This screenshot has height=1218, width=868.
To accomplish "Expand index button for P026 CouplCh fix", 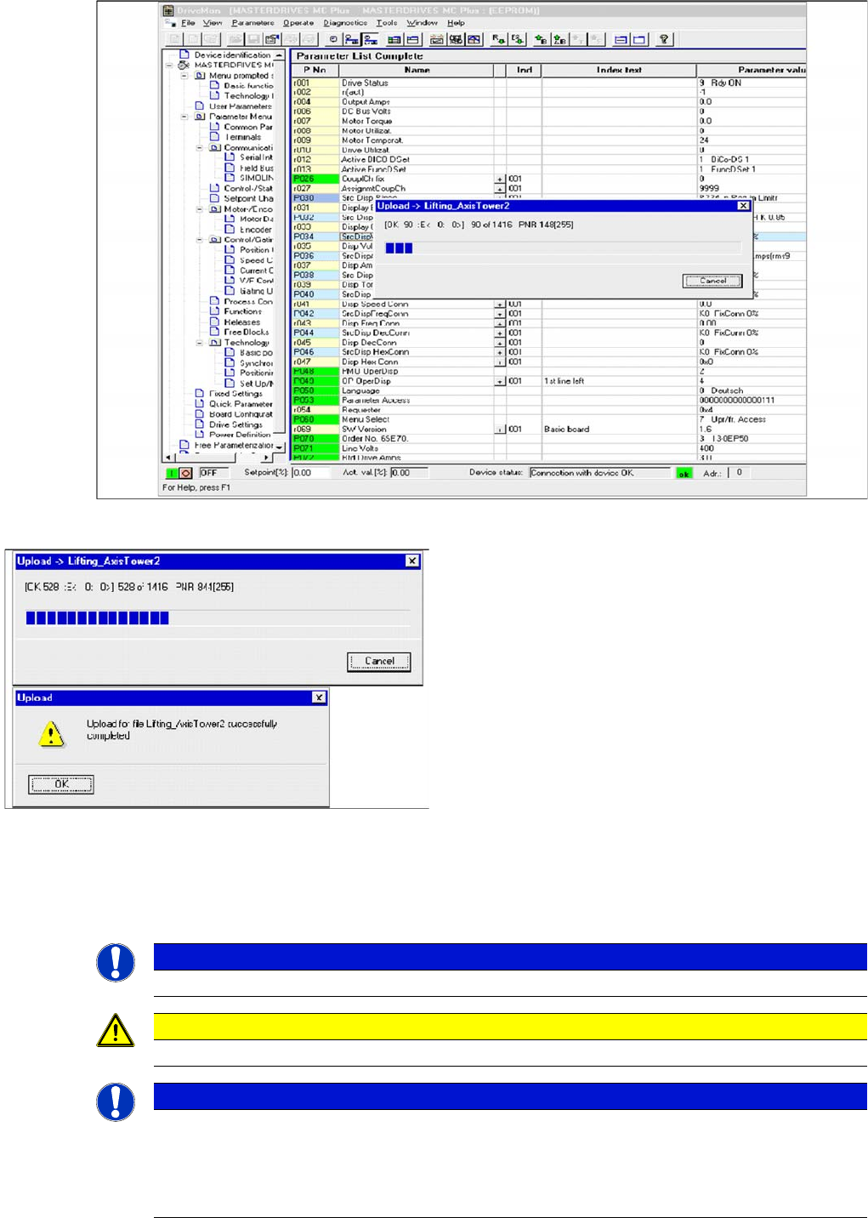I will (x=499, y=179).
